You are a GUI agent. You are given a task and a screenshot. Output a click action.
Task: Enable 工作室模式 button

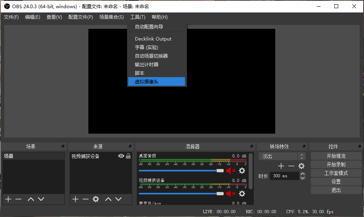(336, 173)
